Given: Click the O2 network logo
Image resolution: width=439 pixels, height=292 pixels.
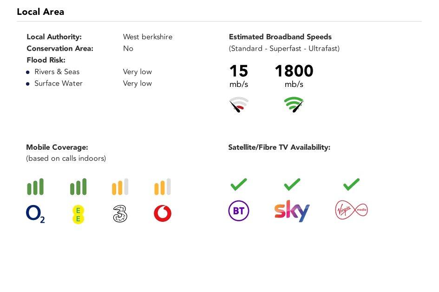Looking at the screenshot, I should point(35,214).
